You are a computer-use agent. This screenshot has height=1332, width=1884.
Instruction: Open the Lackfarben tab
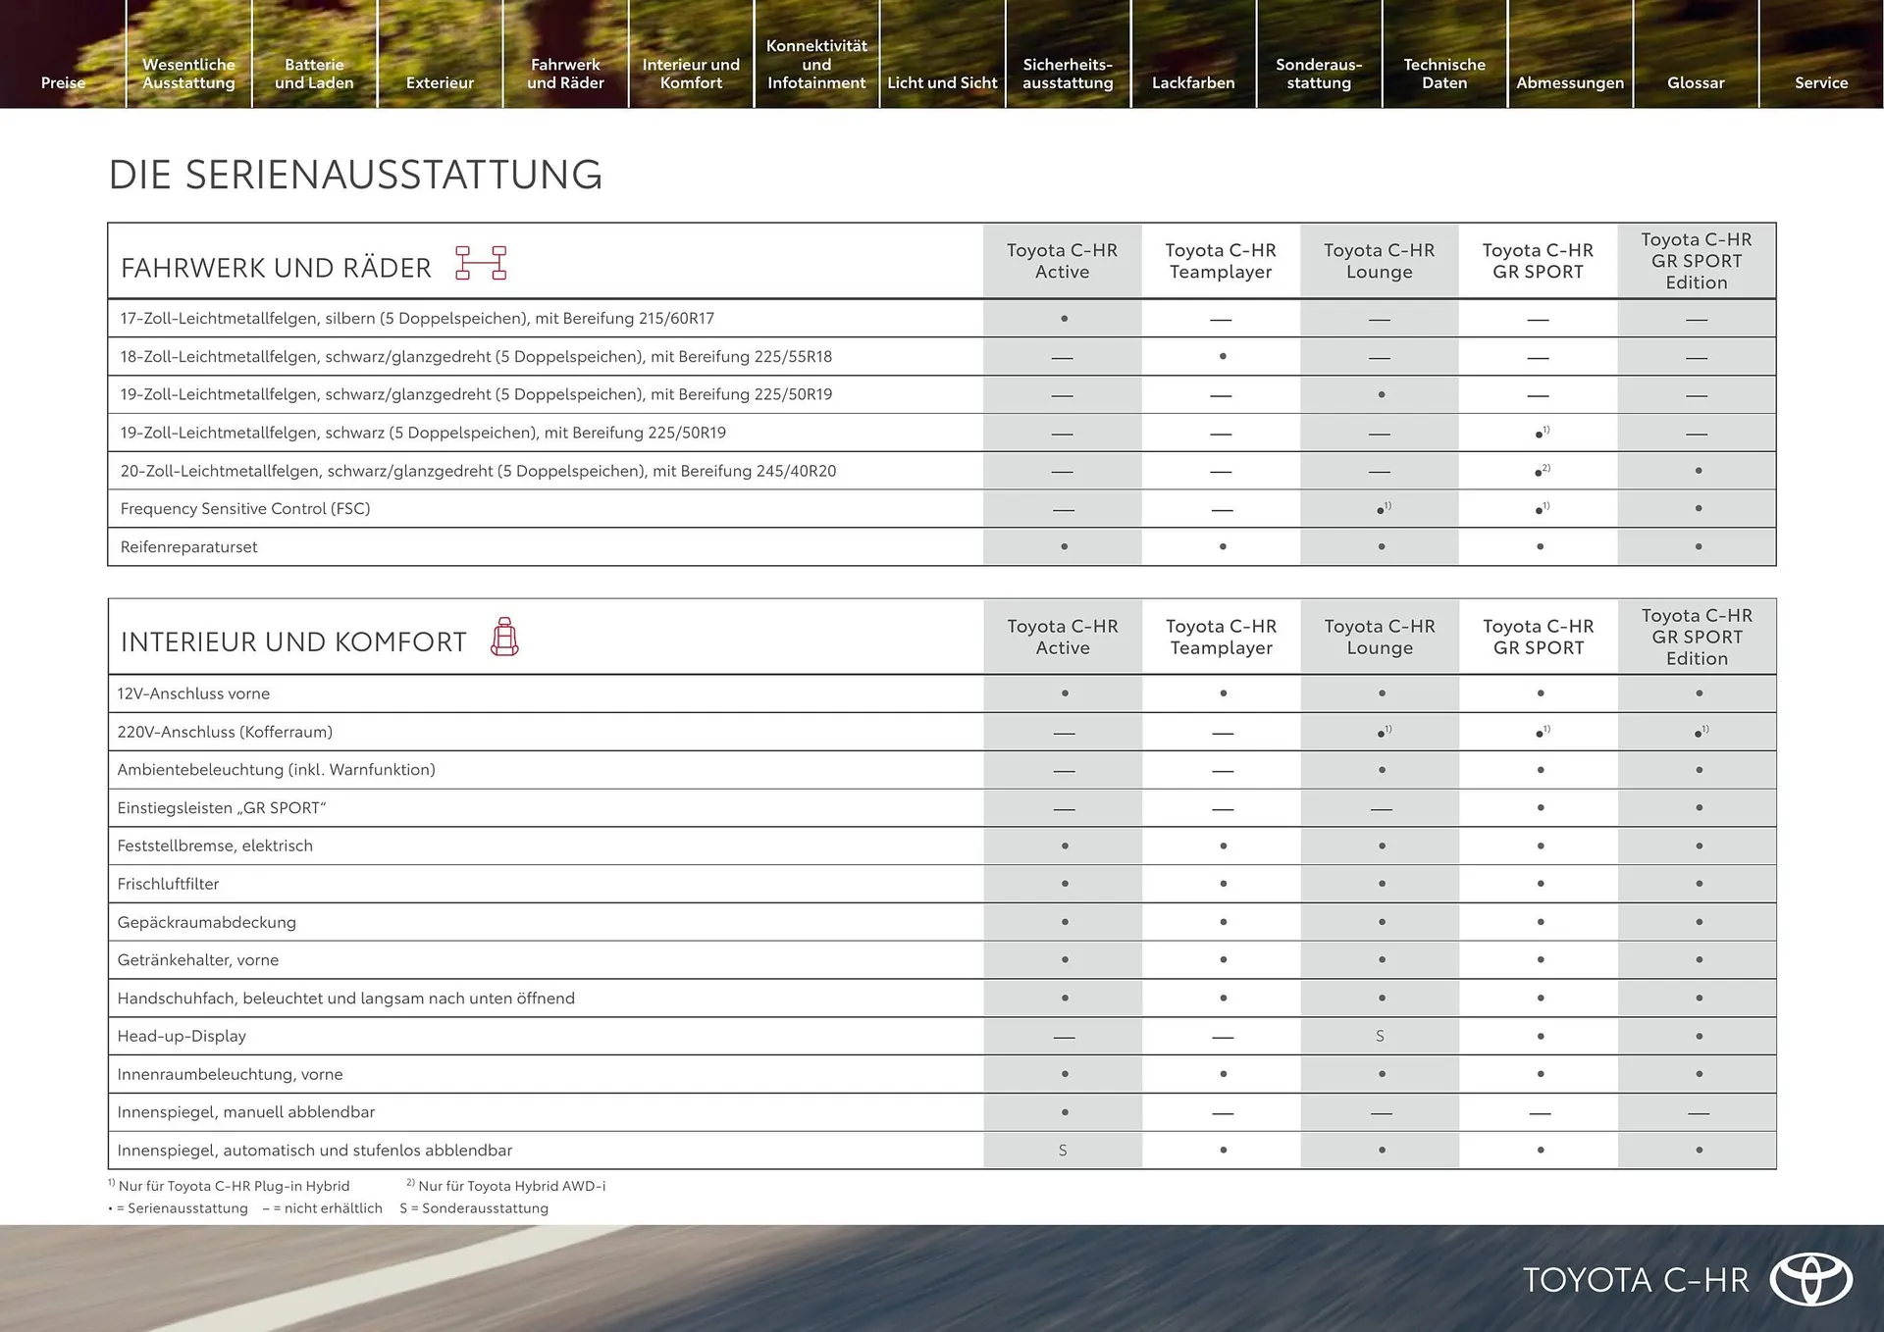[x=1193, y=82]
